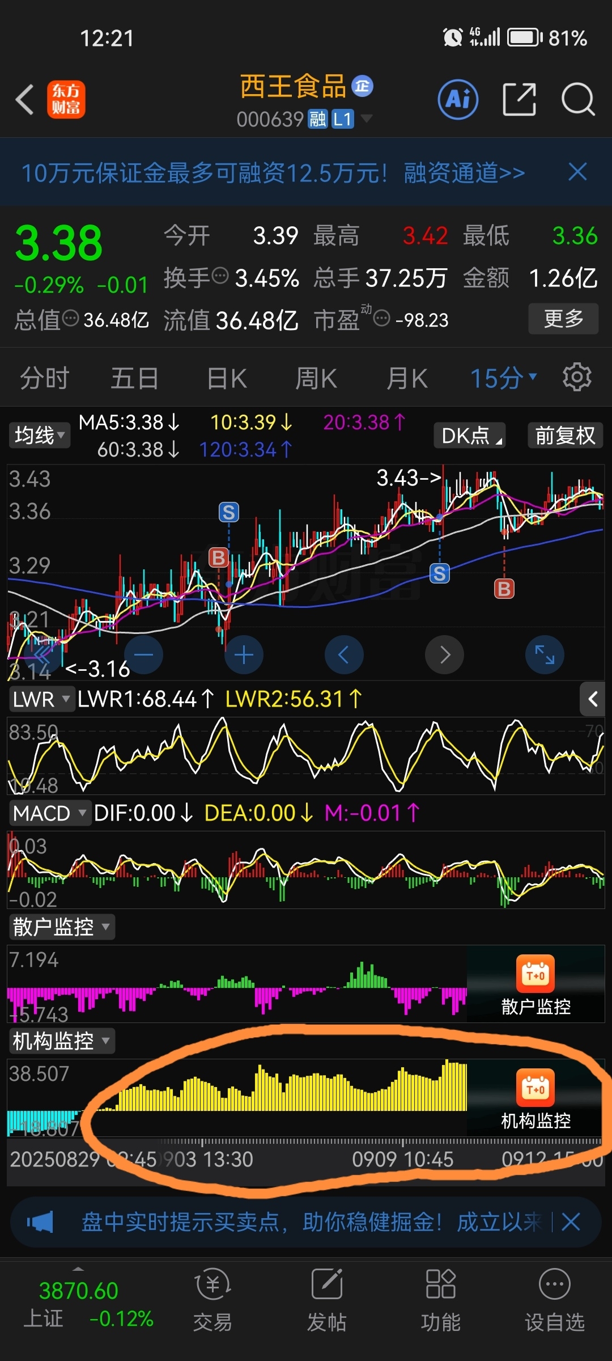Switch to the 日K tab
The image size is (612, 1361).
tap(227, 378)
